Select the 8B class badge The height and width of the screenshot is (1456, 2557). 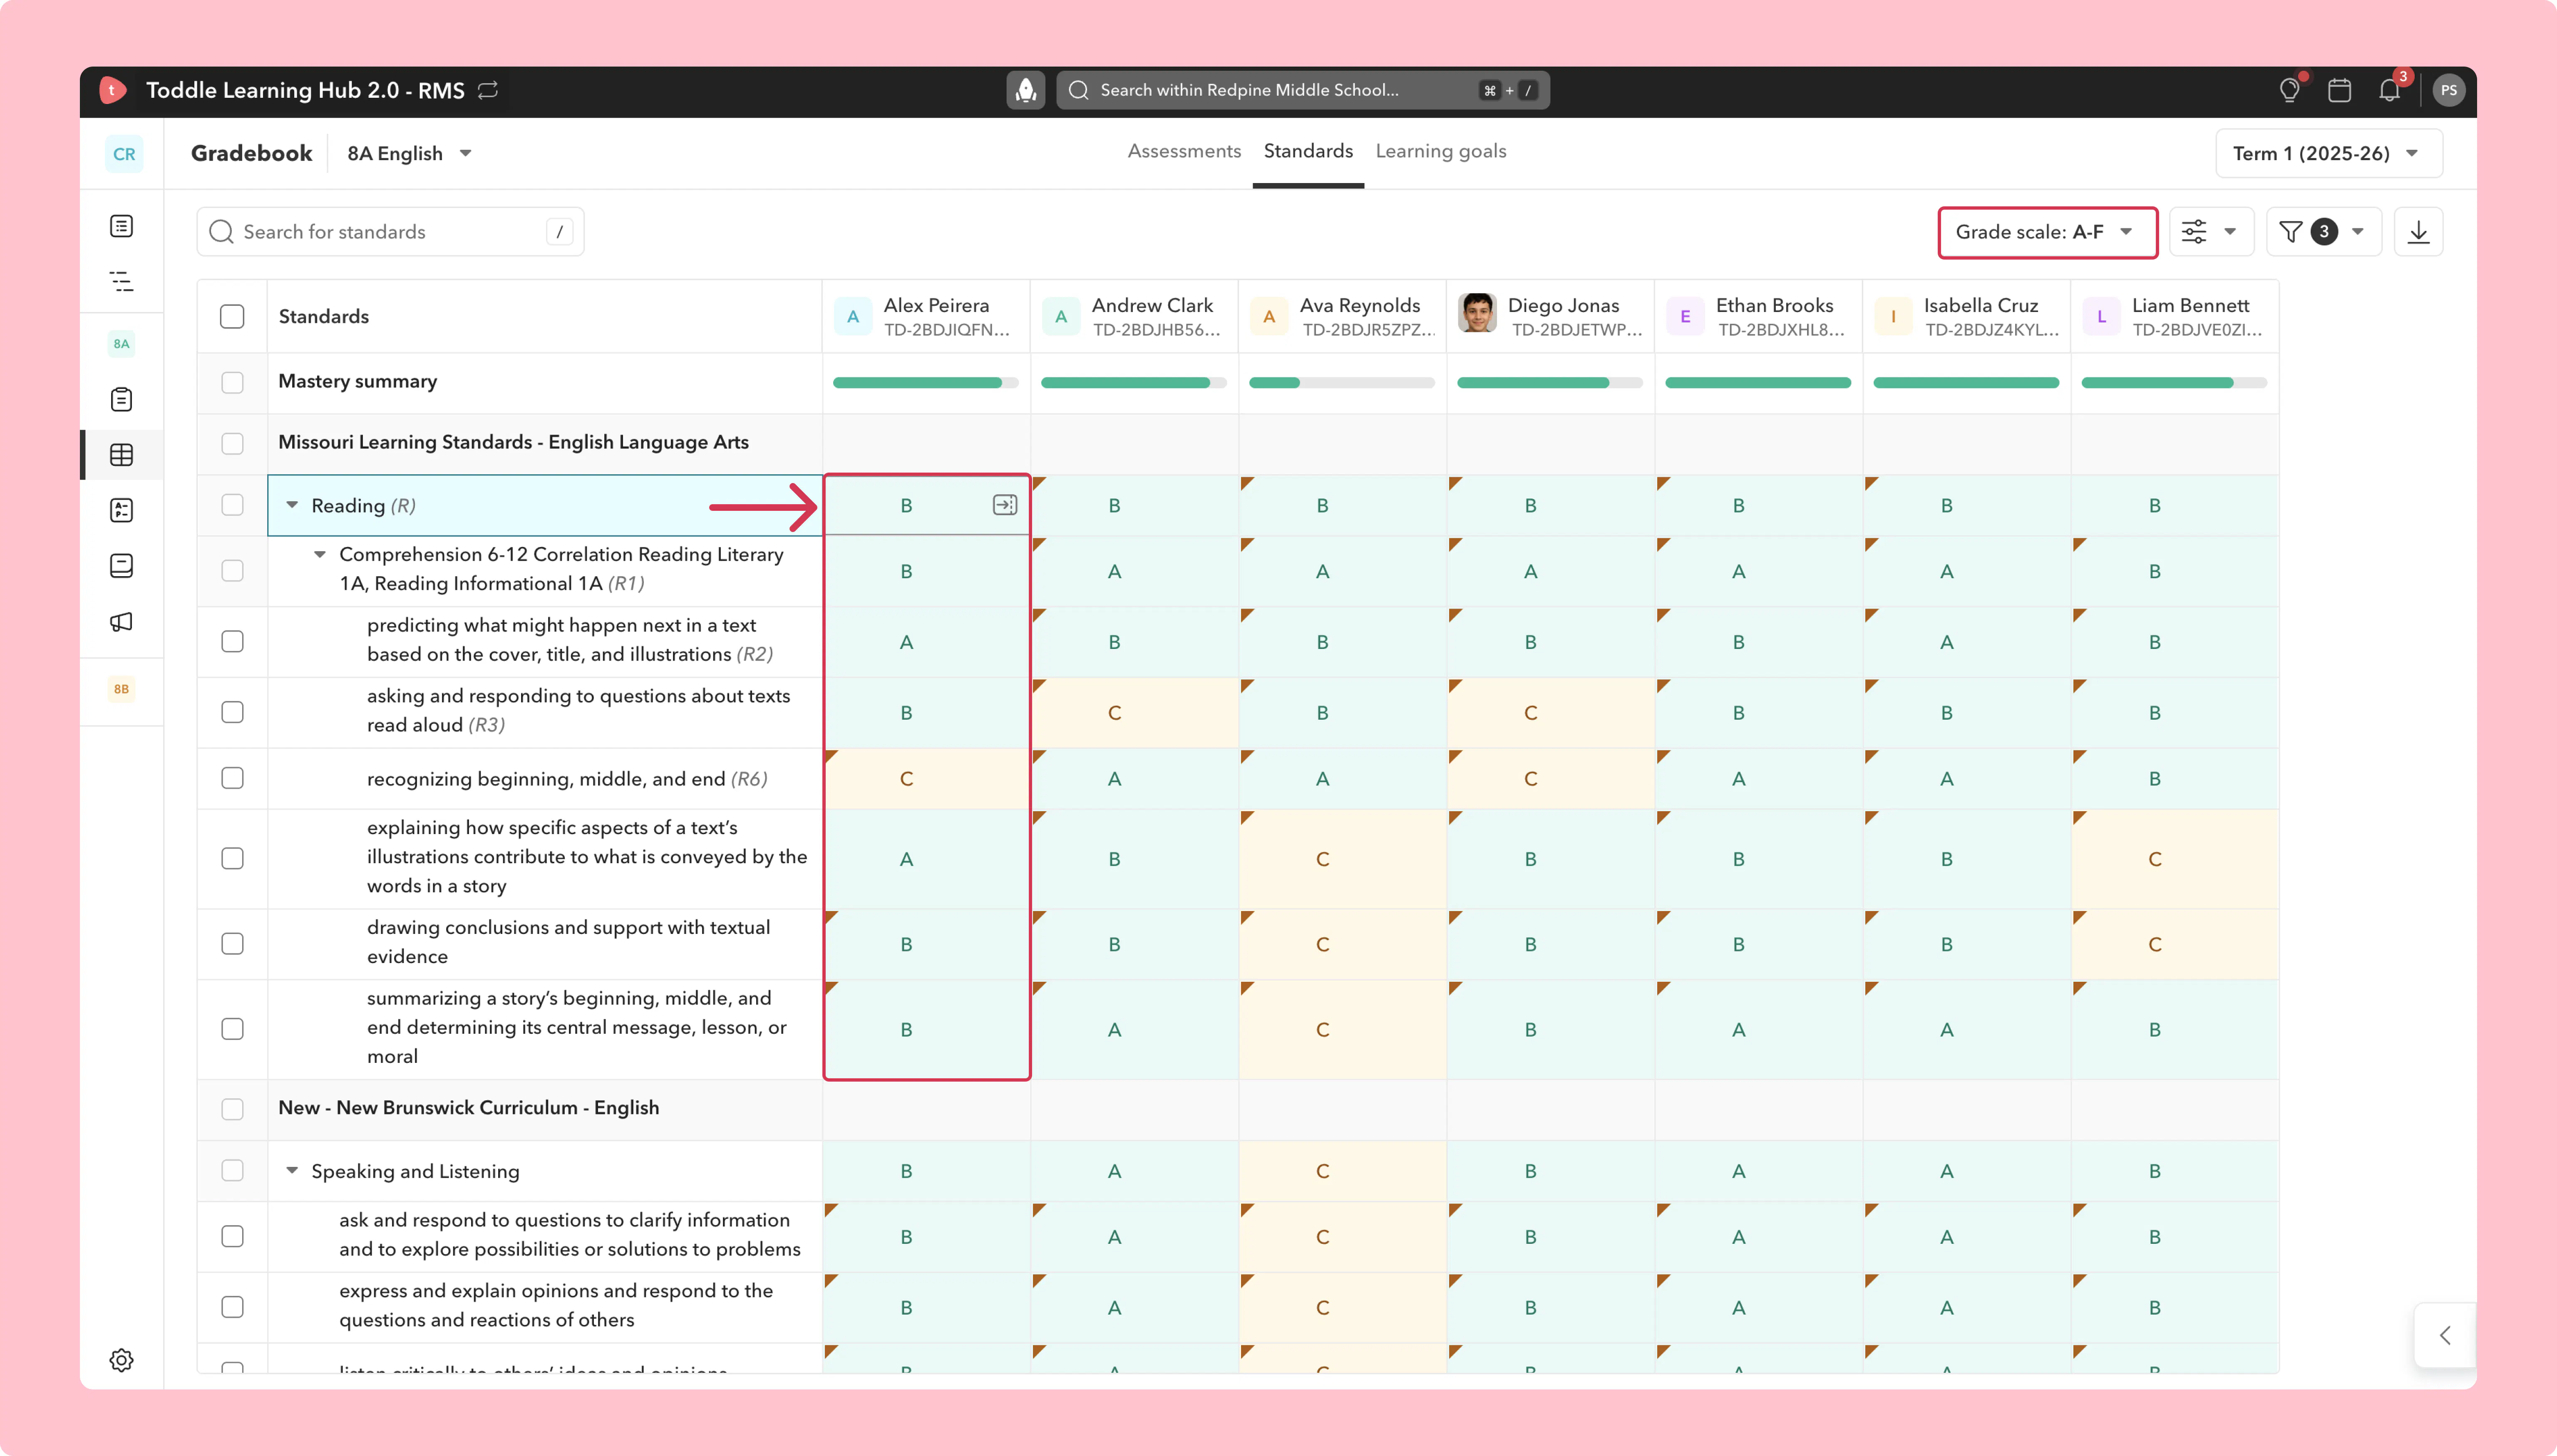121,689
